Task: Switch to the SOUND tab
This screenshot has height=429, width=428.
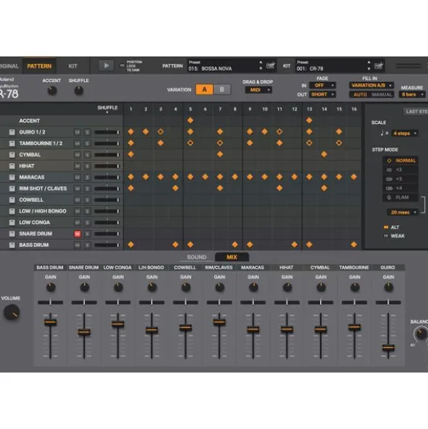Action: pos(197,257)
